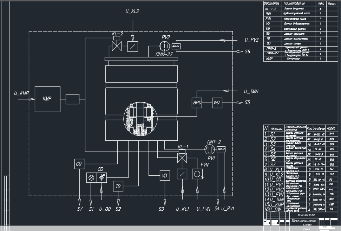Image resolution: width=341 pixels, height=231 pixels.
Task: Click the WD sensor block
Action: (x=217, y=103)
